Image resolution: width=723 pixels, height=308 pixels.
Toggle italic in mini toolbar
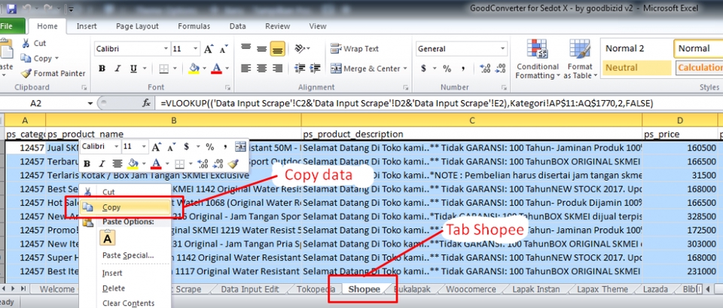coord(102,163)
